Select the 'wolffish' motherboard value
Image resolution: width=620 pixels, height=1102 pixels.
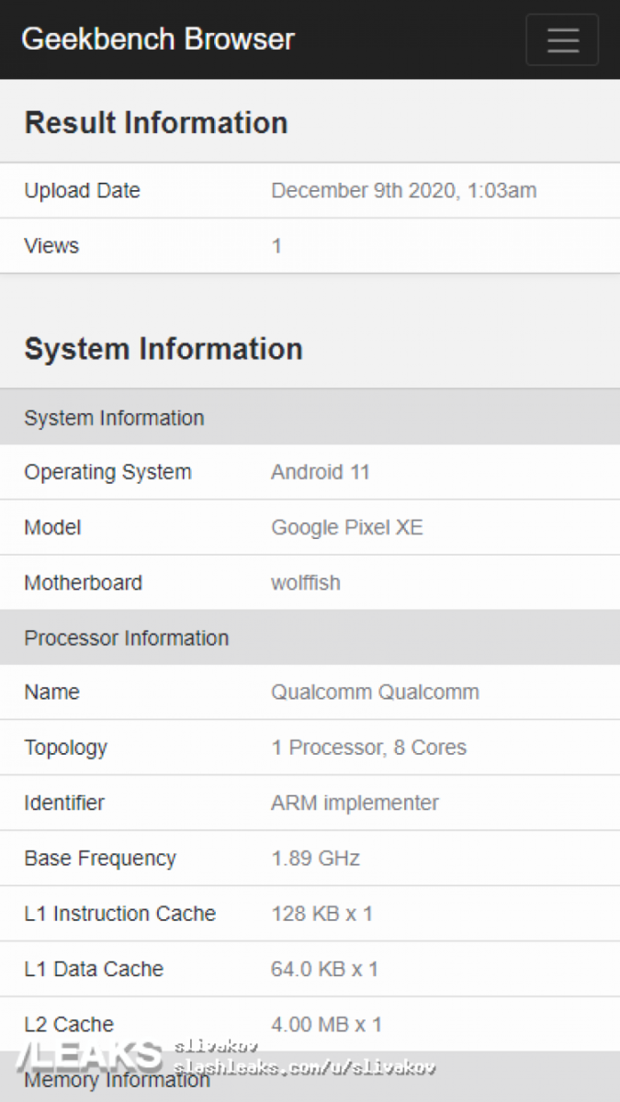(x=306, y=583)
